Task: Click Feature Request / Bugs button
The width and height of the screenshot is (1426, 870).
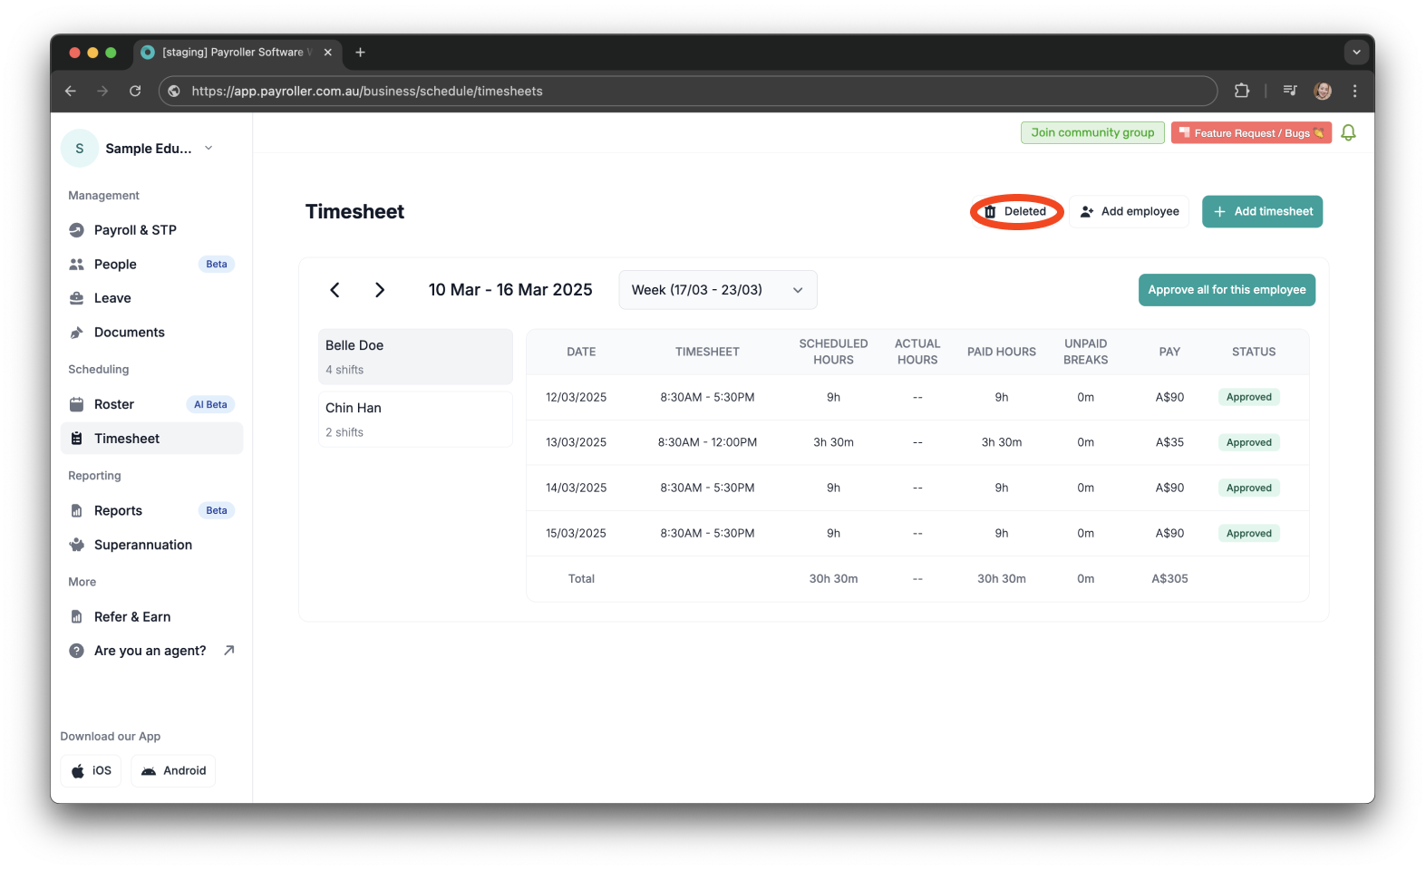Action: [x=1251, y=133]
